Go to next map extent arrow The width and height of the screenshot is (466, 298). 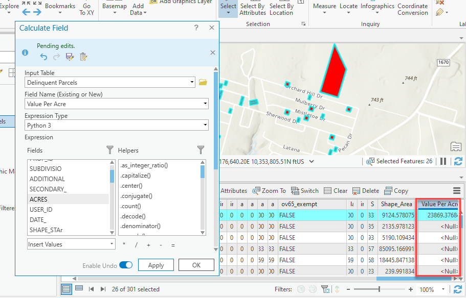tap(37, 12)
